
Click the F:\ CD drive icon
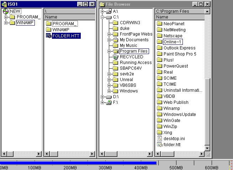tap(108, 102)
